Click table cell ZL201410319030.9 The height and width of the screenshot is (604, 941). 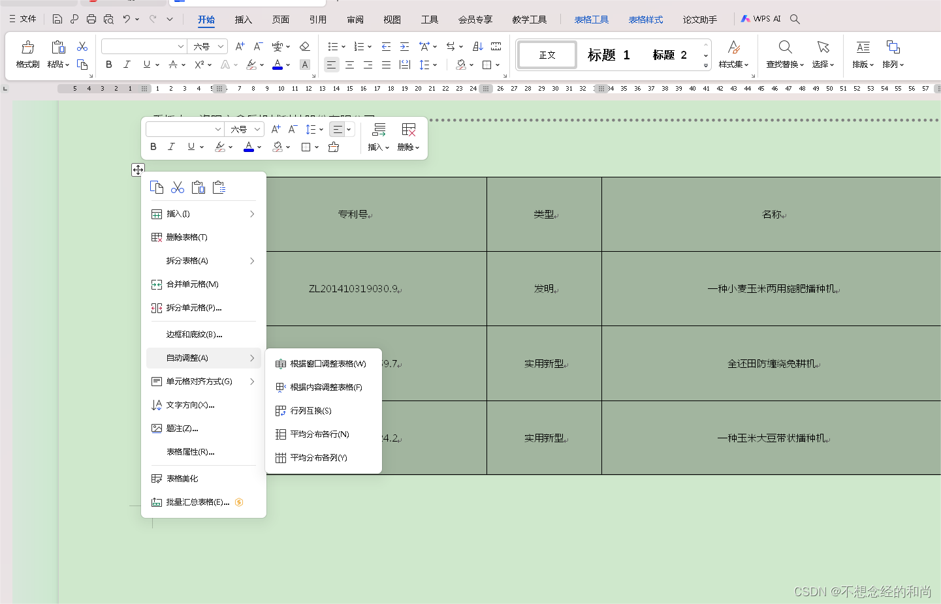coord(355,288)
